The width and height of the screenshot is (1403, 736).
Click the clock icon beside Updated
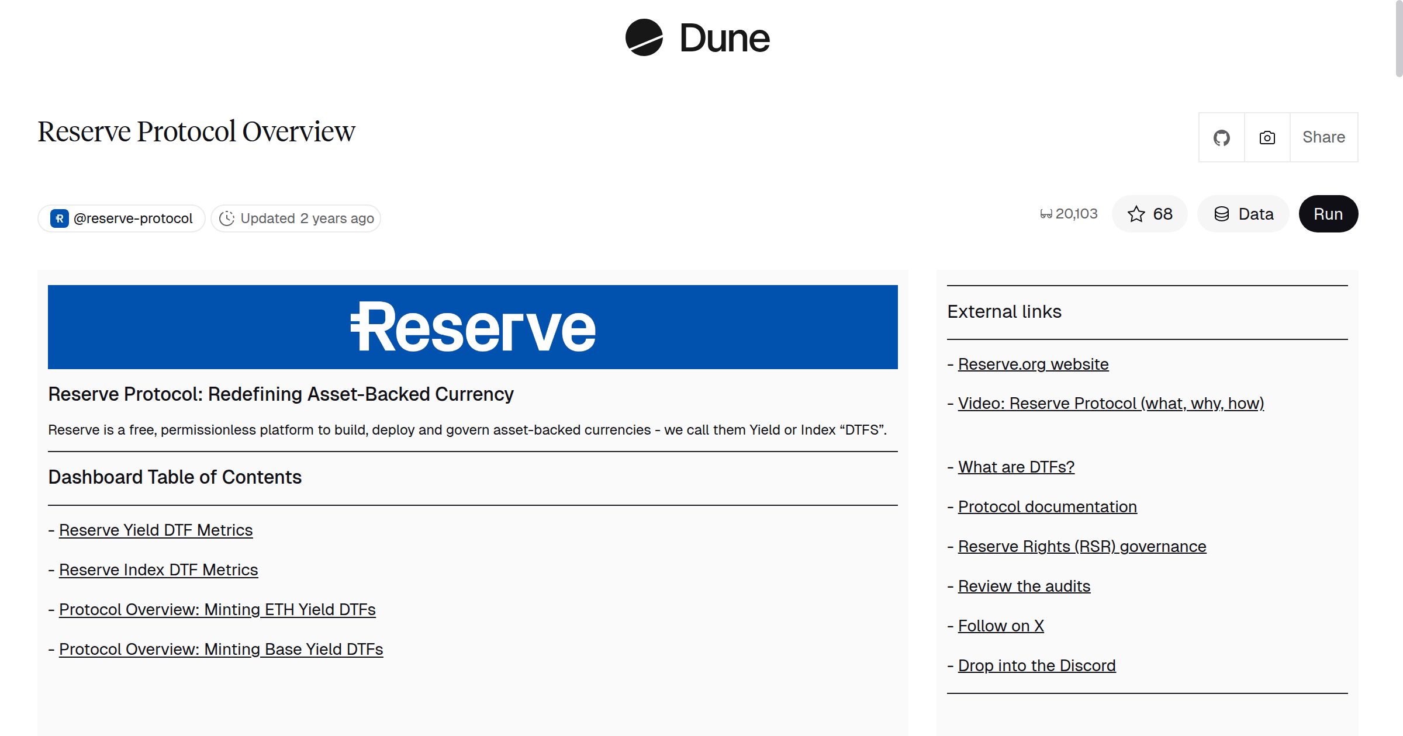tap(228, 218)
